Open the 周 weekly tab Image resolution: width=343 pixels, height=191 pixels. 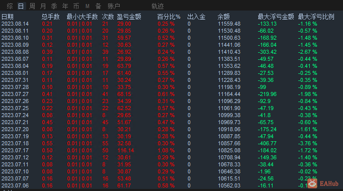[32, 6]
